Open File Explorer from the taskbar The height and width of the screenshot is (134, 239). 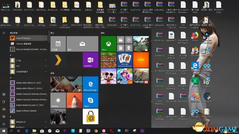(x=34, y=131)
